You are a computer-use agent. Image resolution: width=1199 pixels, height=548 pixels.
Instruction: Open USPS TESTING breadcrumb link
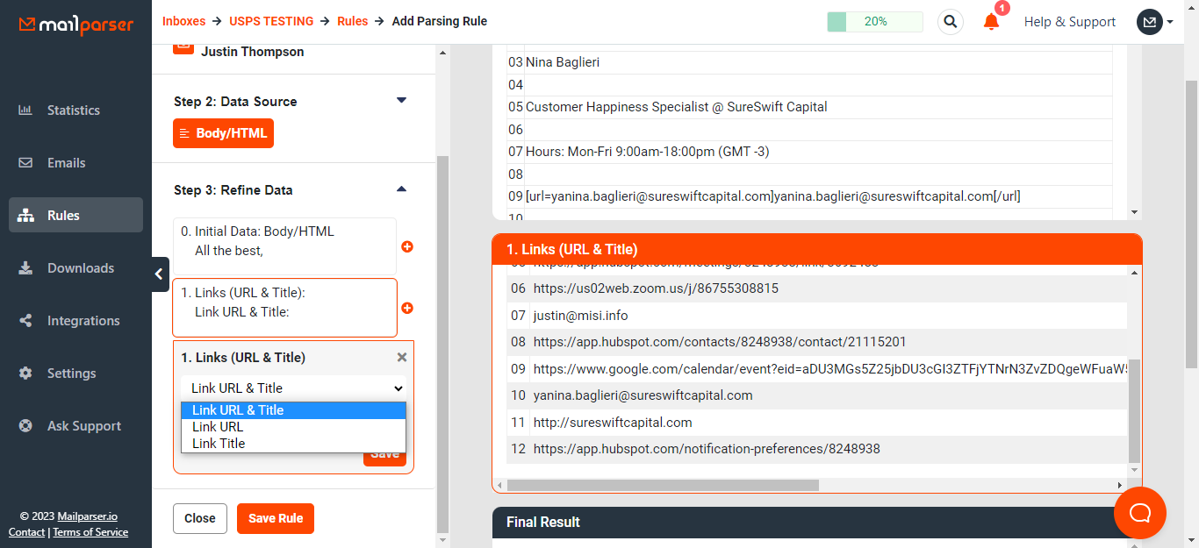pyautogui.click(x=273, y=21)
